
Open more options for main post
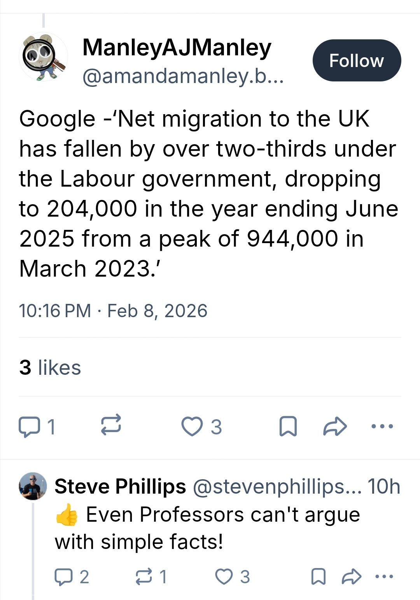[382, 426]
